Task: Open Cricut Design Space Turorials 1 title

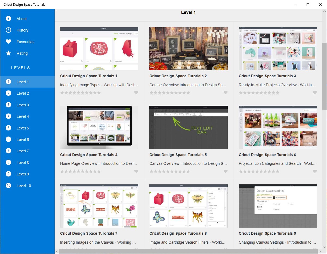Action: pyautogui.click(x=89, y=76)
